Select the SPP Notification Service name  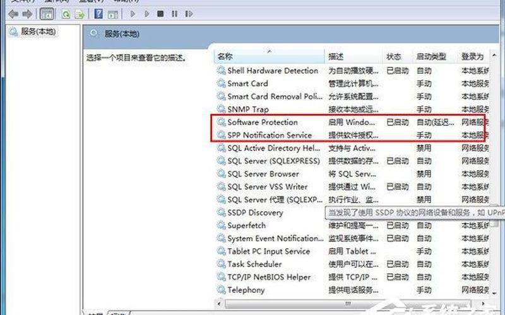pos(270,135)
